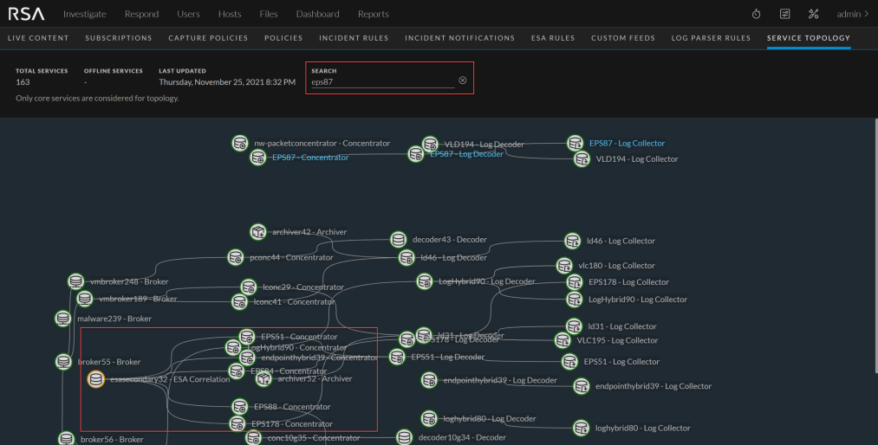Screen dimensions: 878x445
Task: Go to the Capture Policies tab
Action: click(208, 38)
